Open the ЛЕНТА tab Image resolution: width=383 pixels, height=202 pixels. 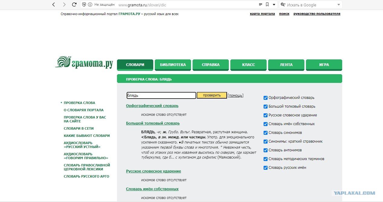[286, 65]
